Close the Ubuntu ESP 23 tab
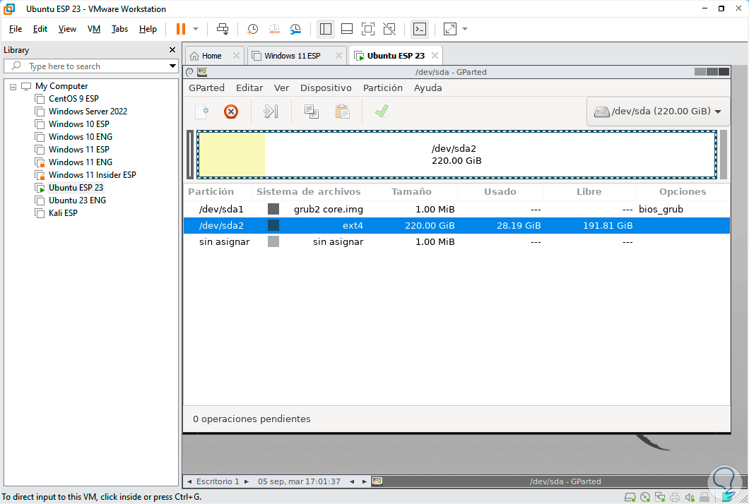The image size is (749, 504). (x=435, y=56)
